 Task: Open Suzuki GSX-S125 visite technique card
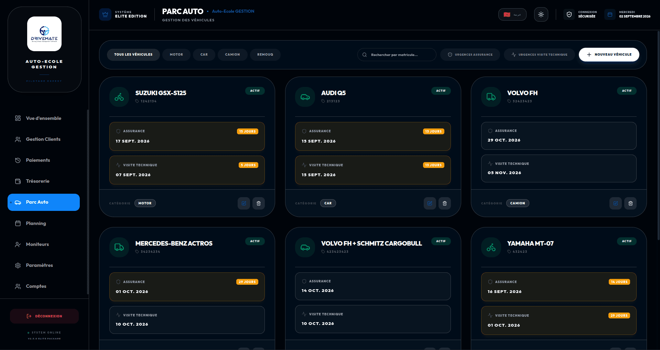tap(187, 170)
